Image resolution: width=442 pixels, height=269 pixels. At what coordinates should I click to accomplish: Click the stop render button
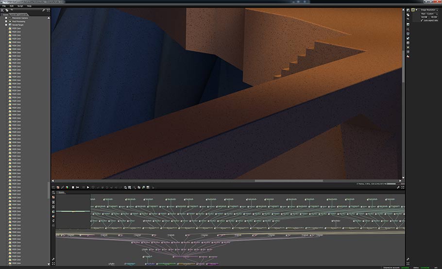[x=73, y=187]
